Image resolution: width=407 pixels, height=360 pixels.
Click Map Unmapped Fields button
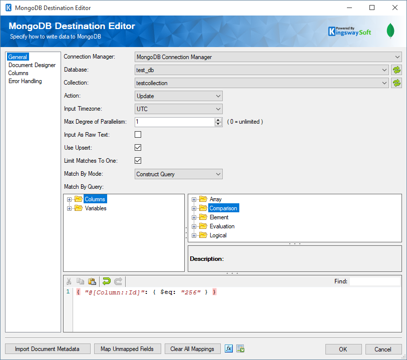point(127,349)
